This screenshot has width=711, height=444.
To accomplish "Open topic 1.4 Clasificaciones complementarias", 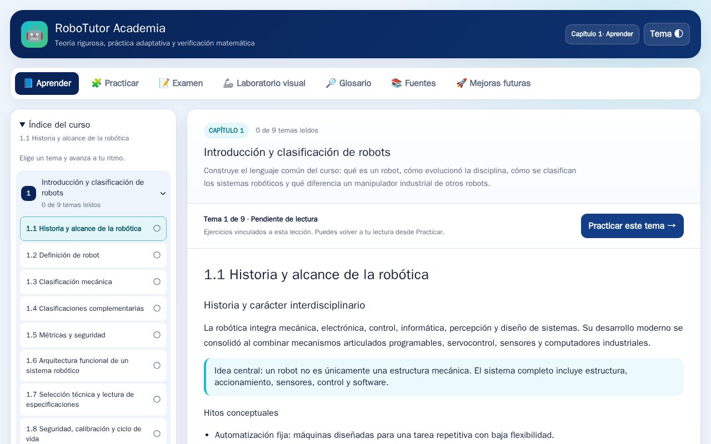I will coord(93,309).
